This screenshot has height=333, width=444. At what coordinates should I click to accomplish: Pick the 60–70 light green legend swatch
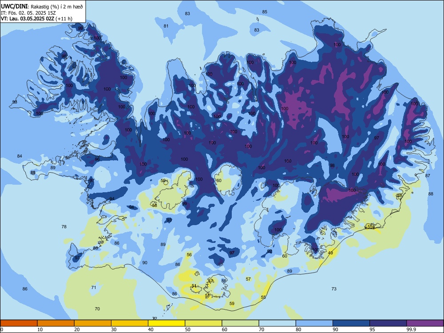(240, 323)
